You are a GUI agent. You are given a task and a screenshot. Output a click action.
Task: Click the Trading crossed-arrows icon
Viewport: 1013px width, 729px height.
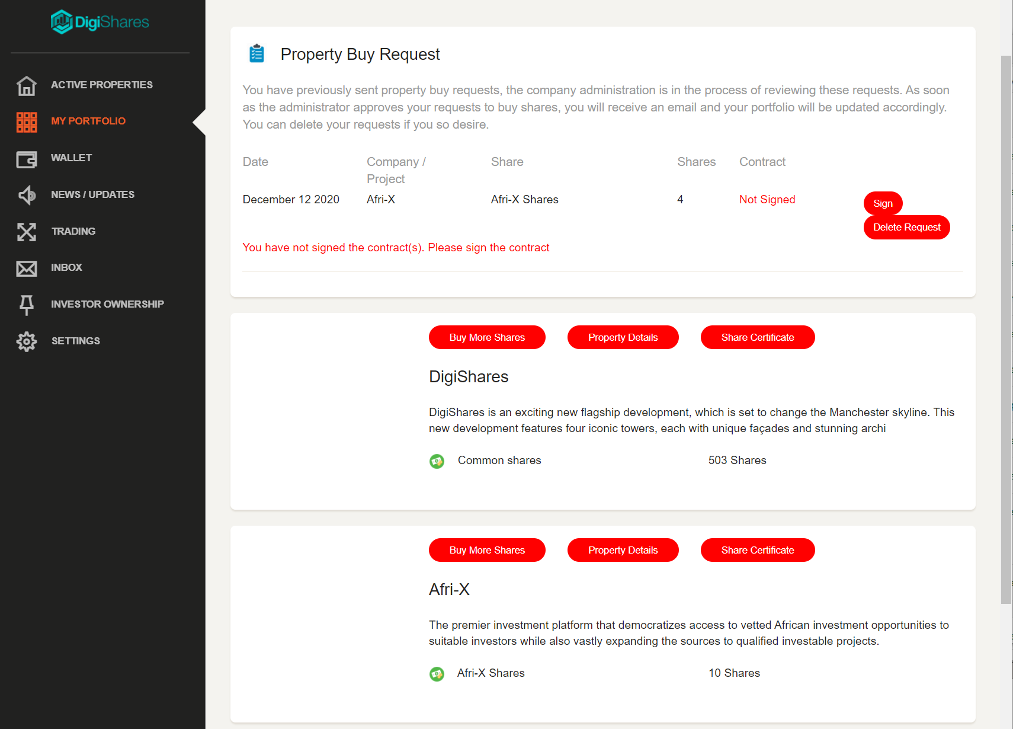(27, 232)
